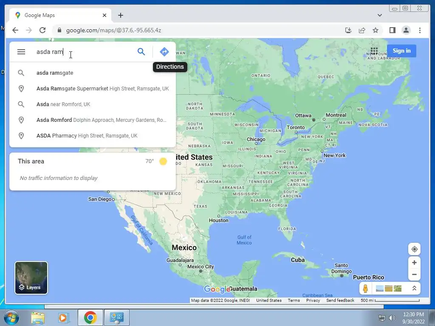Open the taskbar clock showing 12:30 PM
Image resolution: width=435 pixels, height=326 pixels.
click(413, 318)
